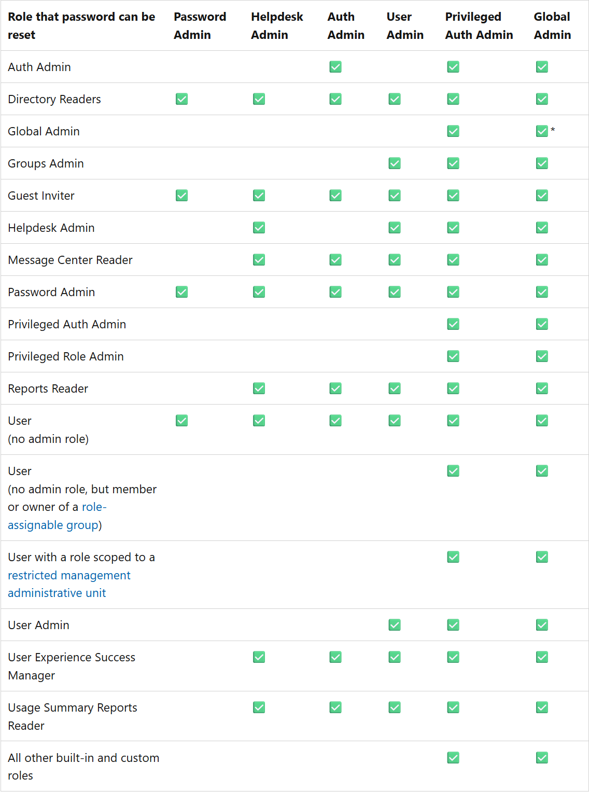Click Directory Readers checkmark under Password Admin column
Screen dimensions: 589x792
(181, 99)
